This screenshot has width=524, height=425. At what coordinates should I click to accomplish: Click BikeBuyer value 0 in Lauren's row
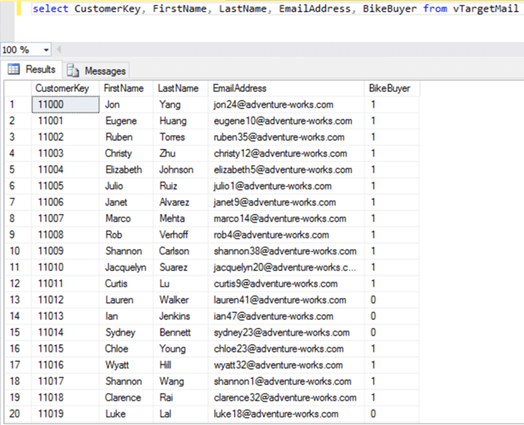point(373,300)
